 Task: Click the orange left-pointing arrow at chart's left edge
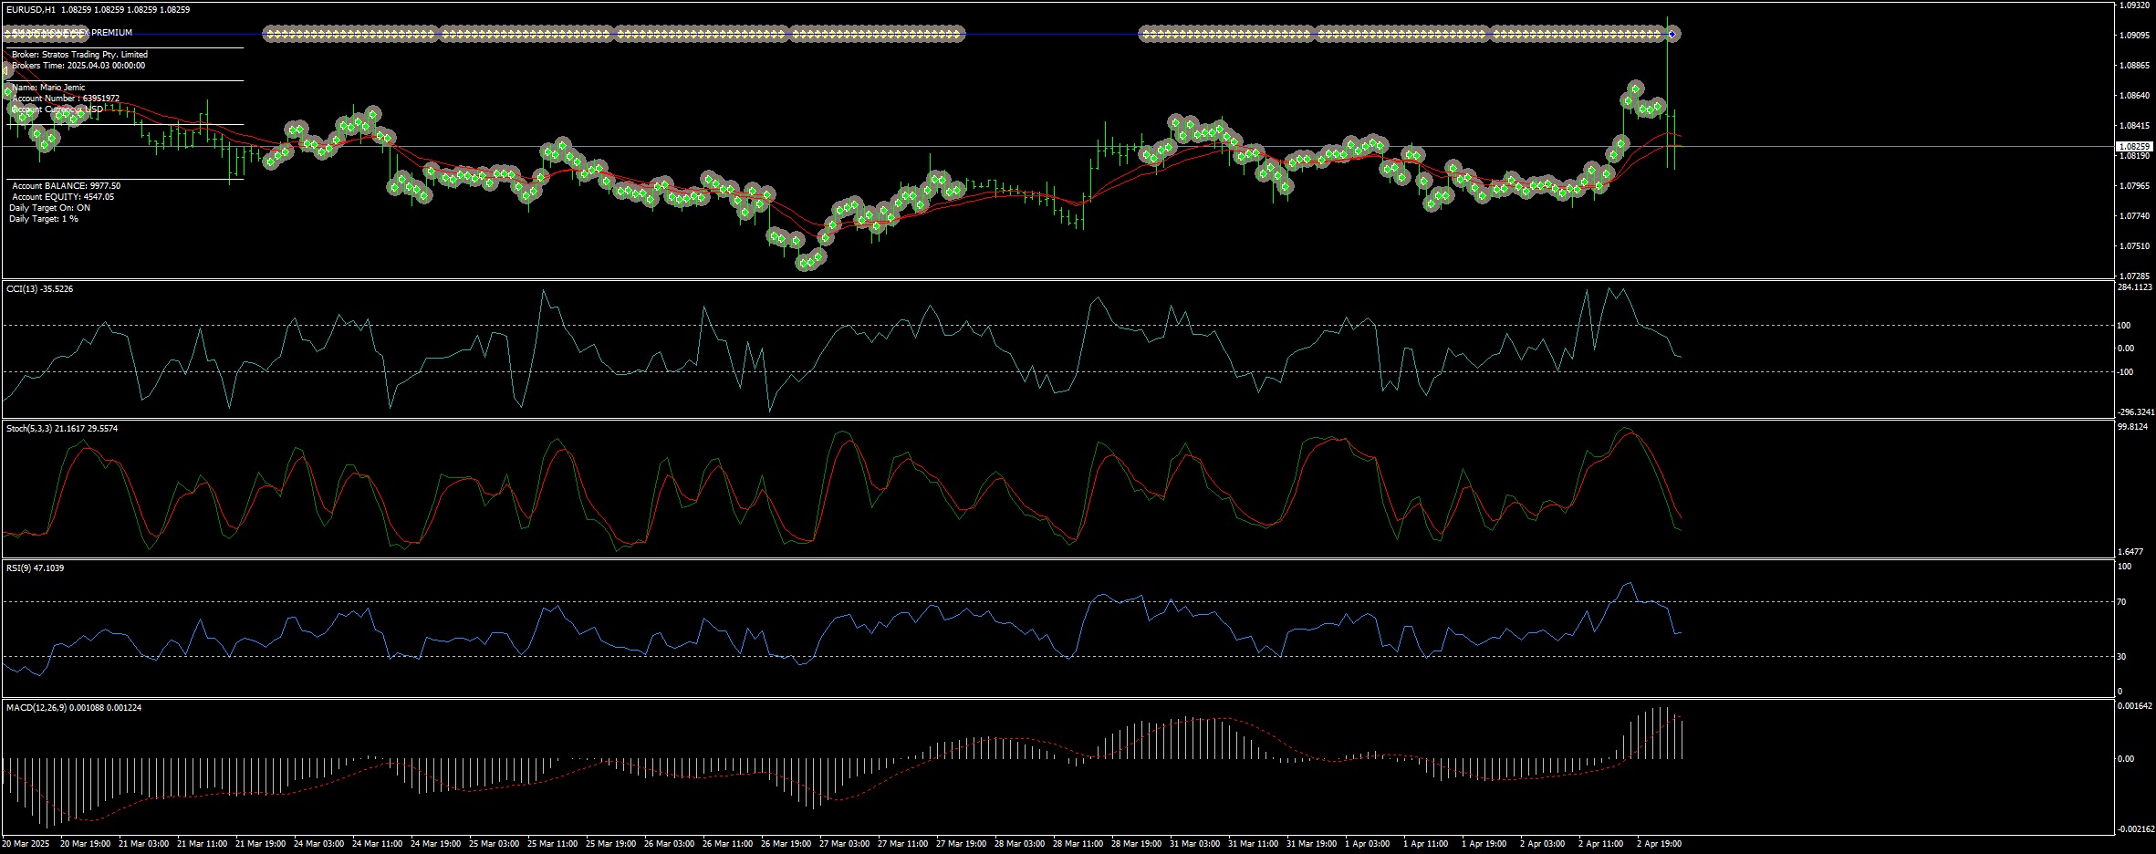pos(5,70)
